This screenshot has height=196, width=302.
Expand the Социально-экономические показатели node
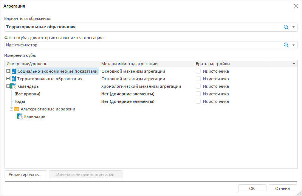8,71
